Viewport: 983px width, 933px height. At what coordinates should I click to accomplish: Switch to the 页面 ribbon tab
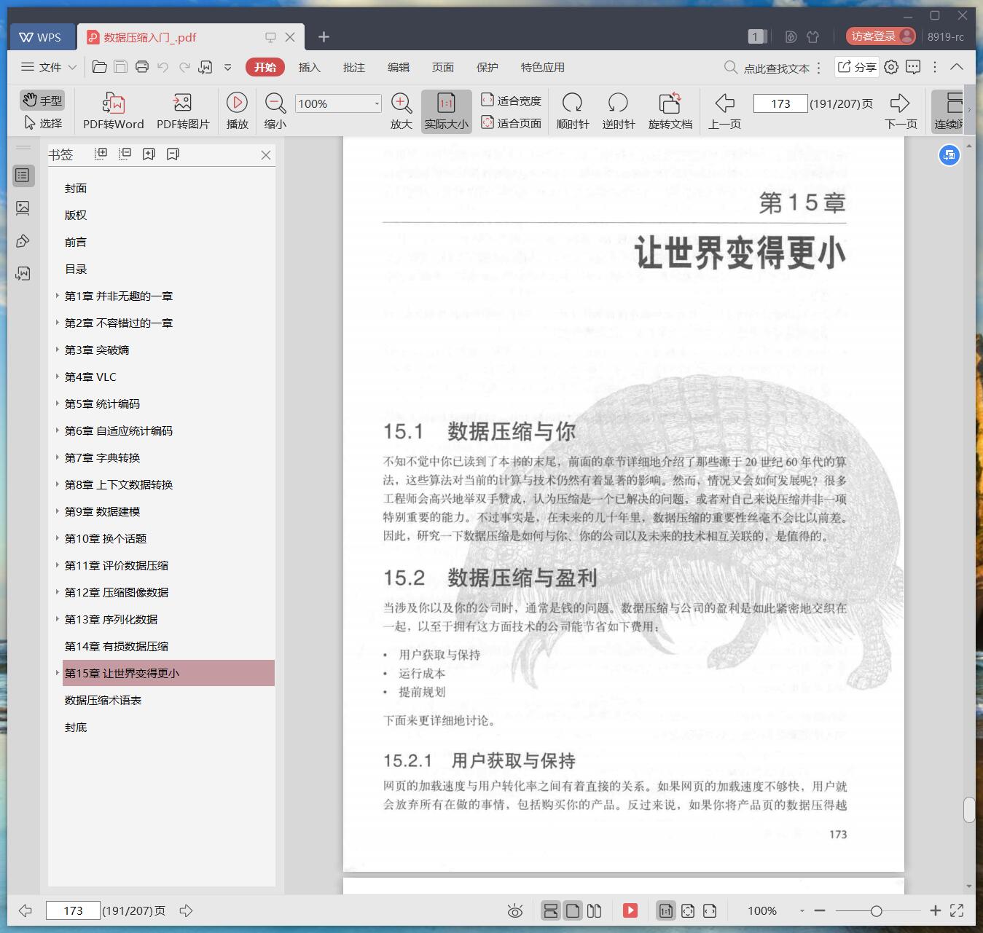[x=443, y=67]
